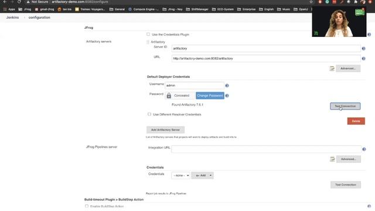Enable BuildStep Action checkbox

[87, 206]
